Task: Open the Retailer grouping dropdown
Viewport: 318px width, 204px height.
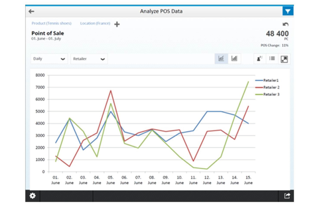Action: point(89,59)
